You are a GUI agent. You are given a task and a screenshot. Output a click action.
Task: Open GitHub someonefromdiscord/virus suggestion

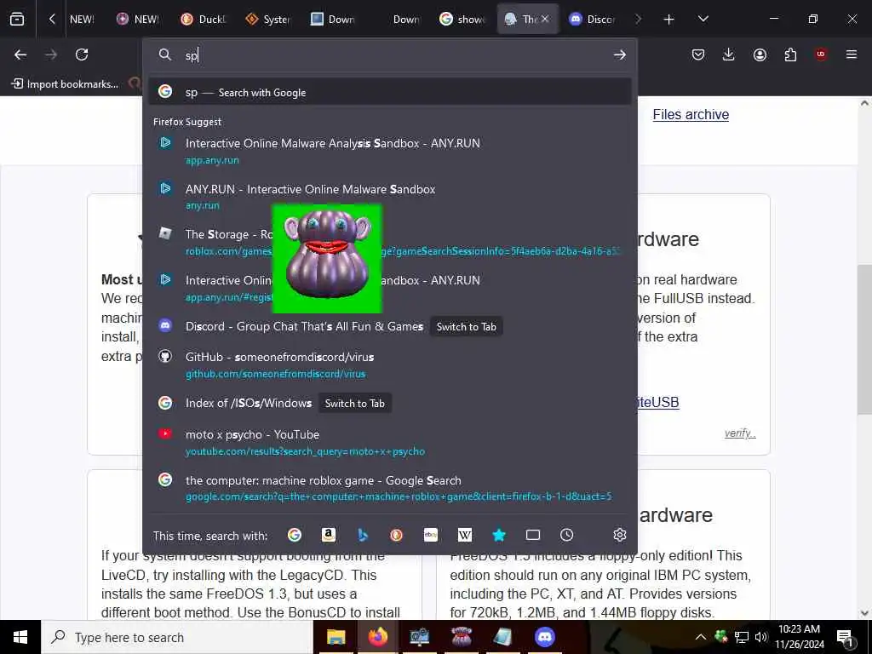click(390, 364)
